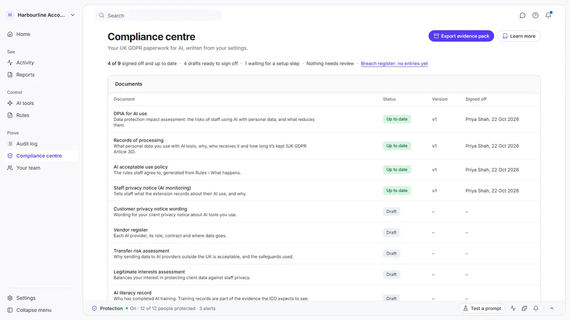This screenshot has height=320, width=570.
Task: Click the Collapse menu panel icon
Action: point(10,310)
